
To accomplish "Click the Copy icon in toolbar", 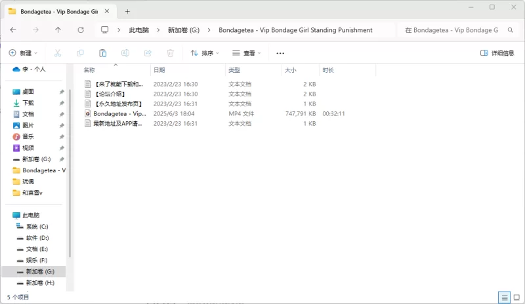I will click(x=80, y=53).
